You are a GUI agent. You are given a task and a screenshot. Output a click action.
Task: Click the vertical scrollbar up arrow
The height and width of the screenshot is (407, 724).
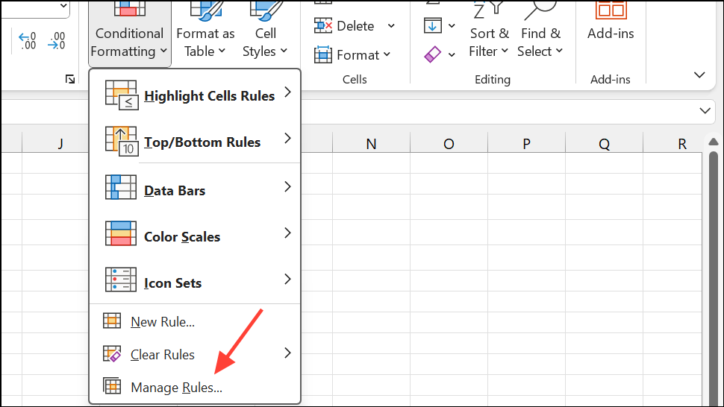coord(713,142)
